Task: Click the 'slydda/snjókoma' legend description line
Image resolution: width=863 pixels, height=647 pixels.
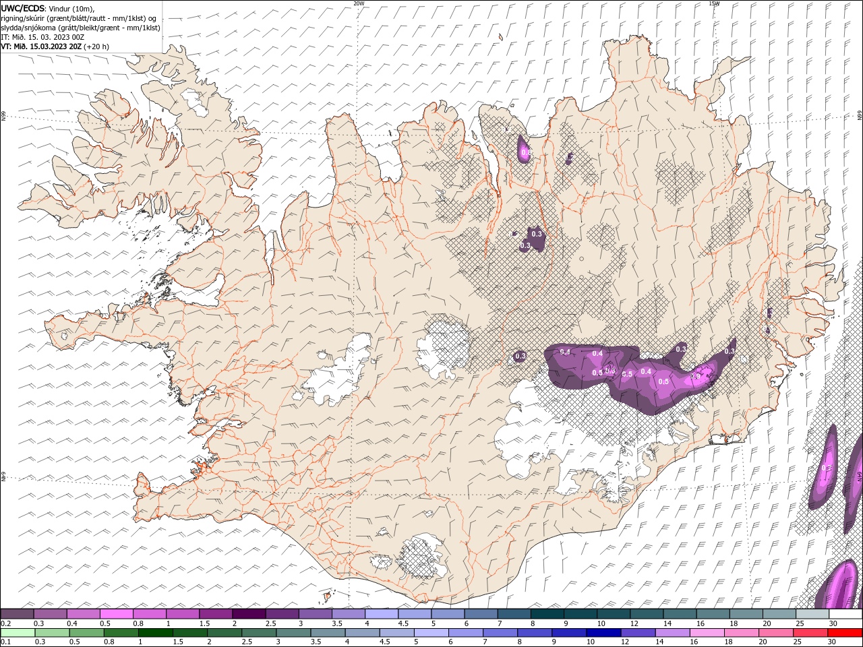Action: pos(81,28)
